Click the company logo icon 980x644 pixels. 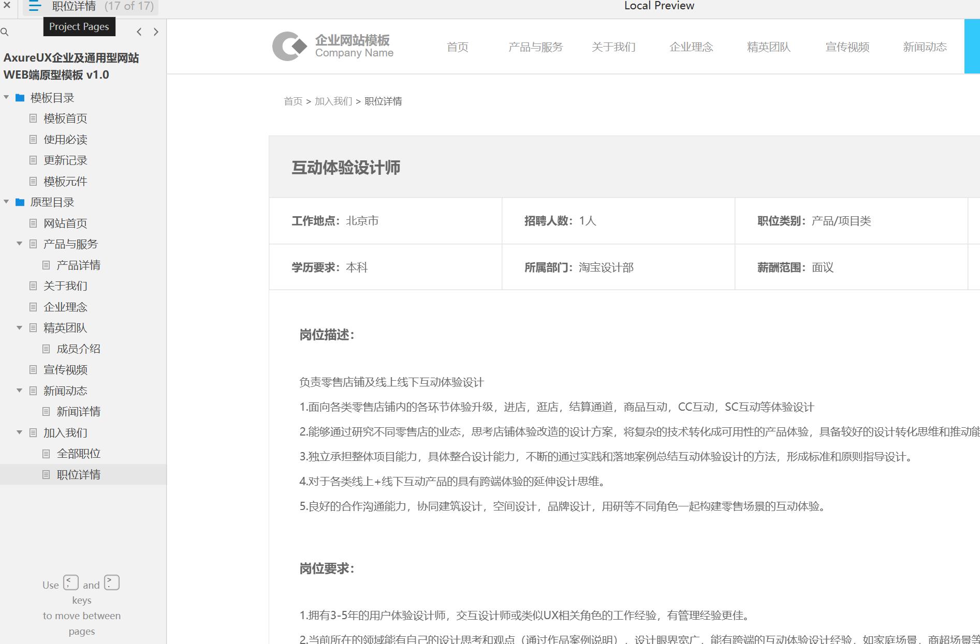[x=289, y=47]
